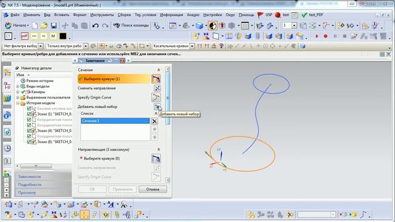Click the red flag USP icon
Viewport: 395px width, 222px height.
(x=260, y=15)
